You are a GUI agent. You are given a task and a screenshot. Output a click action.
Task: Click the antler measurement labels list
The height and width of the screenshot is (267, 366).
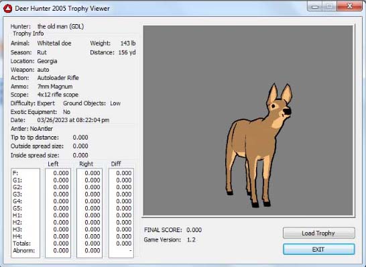(25, 213)
